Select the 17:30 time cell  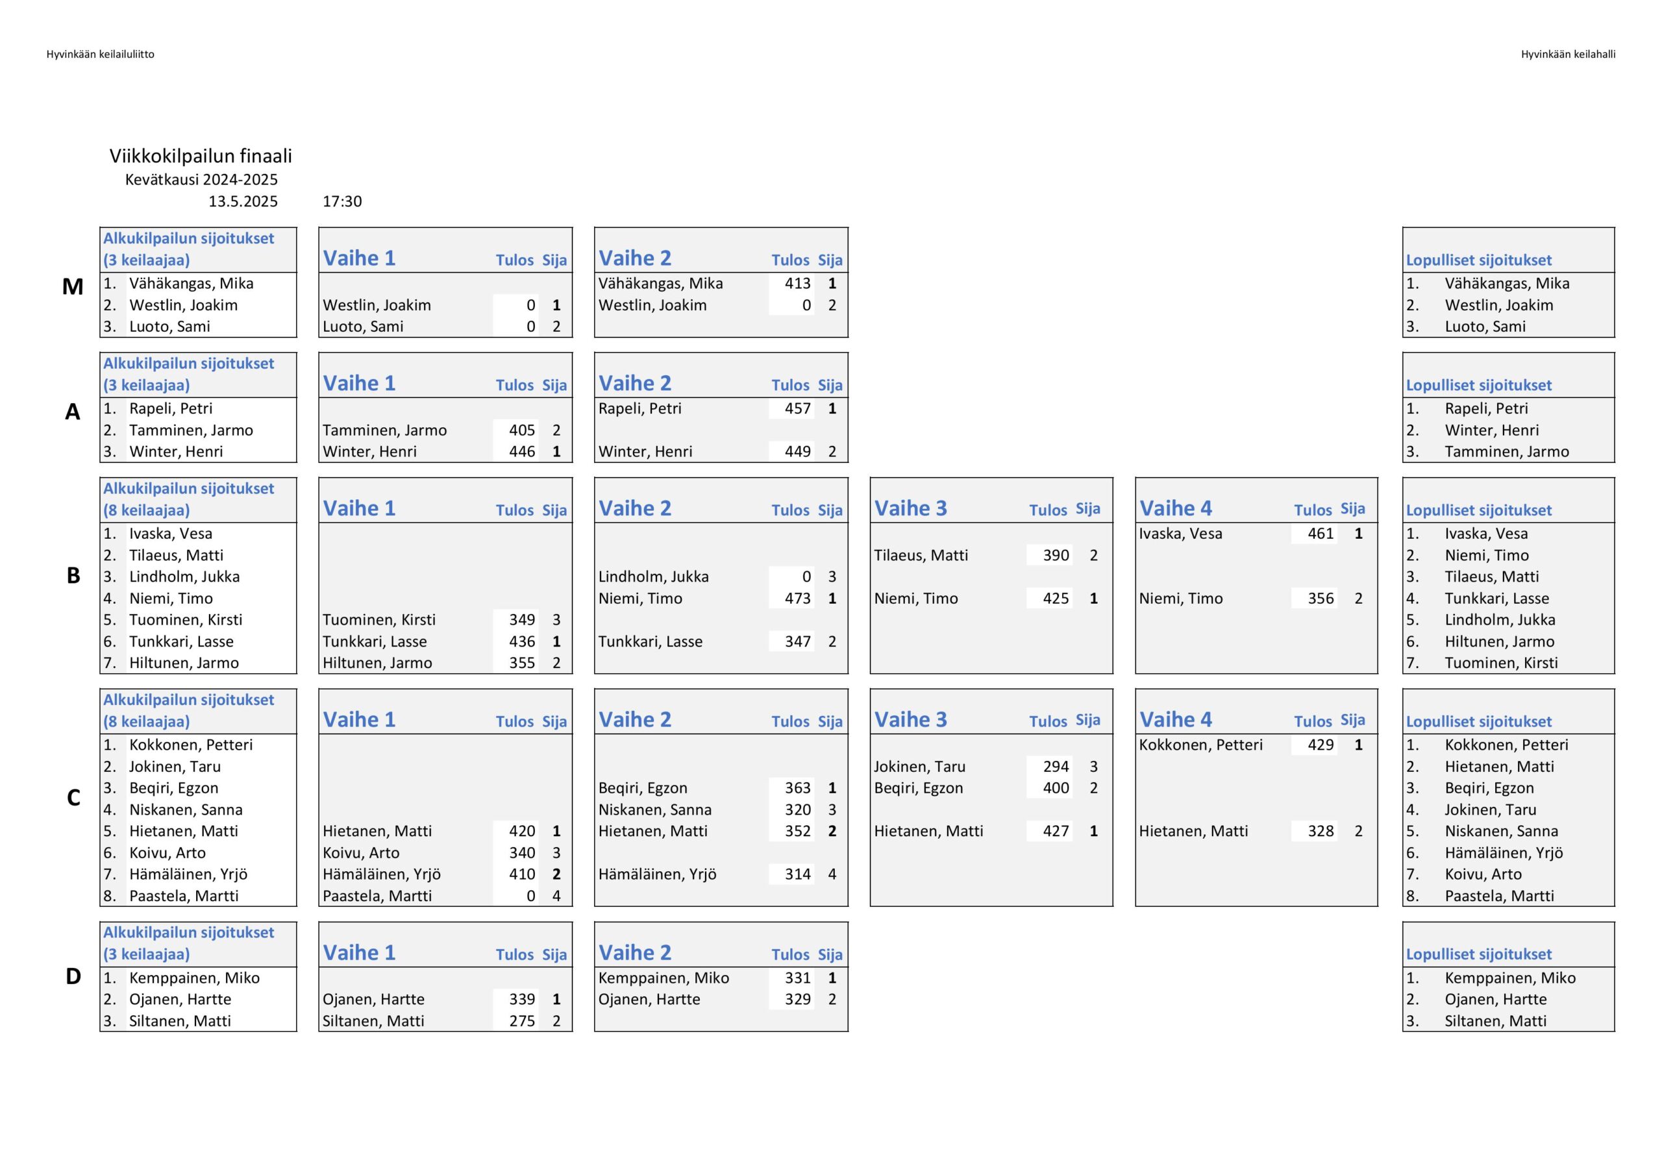[x=341, y=201]
